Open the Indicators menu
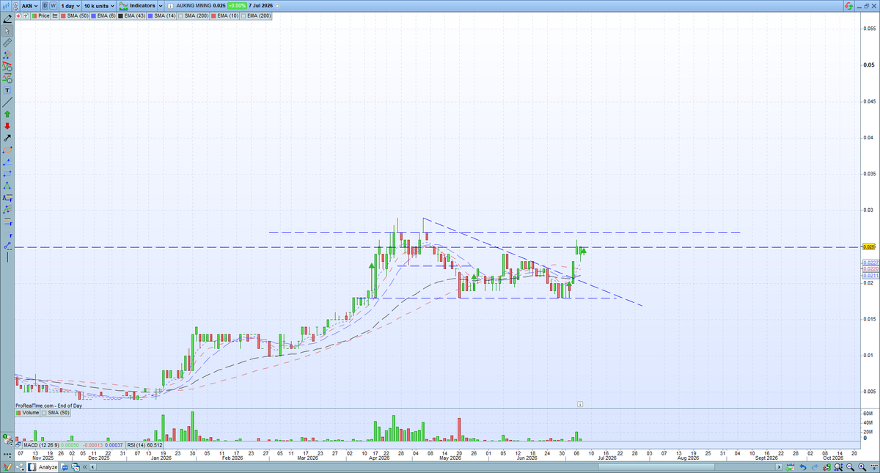 pyautogui.click(x=137, y=6)
